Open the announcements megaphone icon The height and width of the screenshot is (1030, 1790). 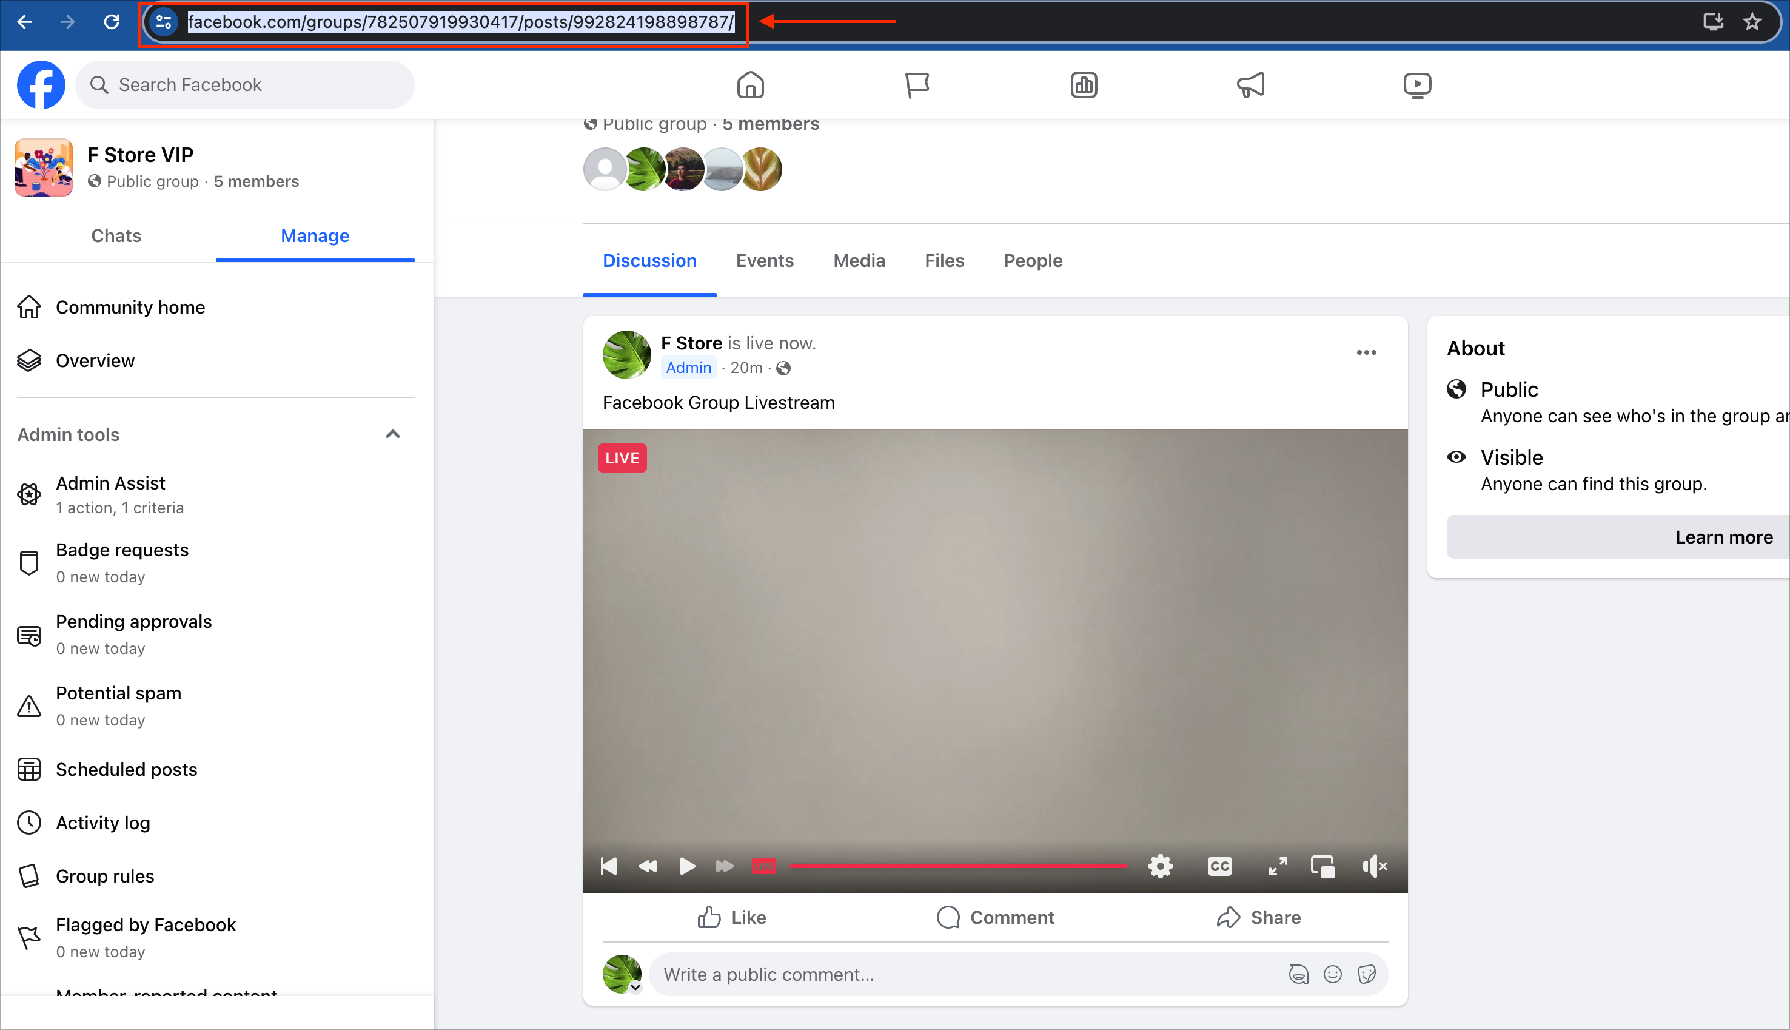(x=1250, y=84)
